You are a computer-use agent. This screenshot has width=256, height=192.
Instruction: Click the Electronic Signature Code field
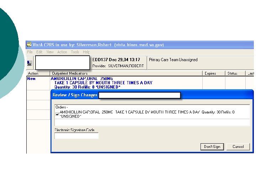tap(76, 136)
